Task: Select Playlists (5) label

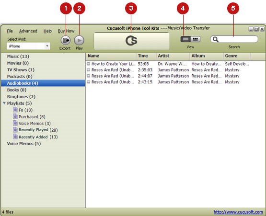Action: 19,103
